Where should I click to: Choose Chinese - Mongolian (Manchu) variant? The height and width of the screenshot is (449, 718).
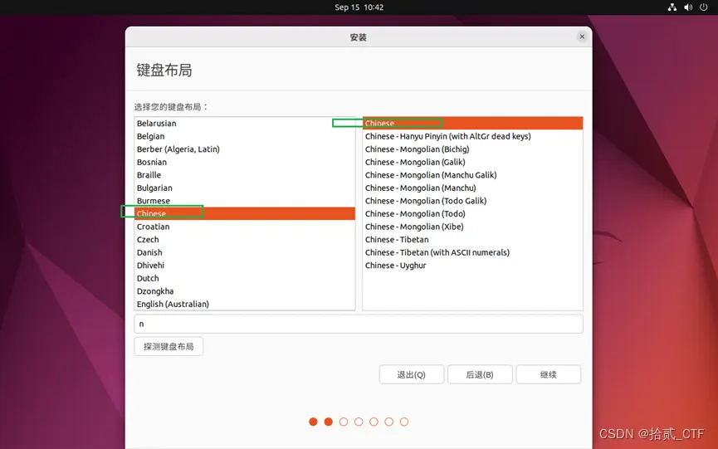472,188
